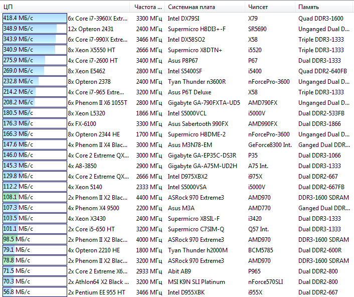Select 'Tyan Thunder h2000M' cell
The image size is (354, 297).
tap(198, 250)
